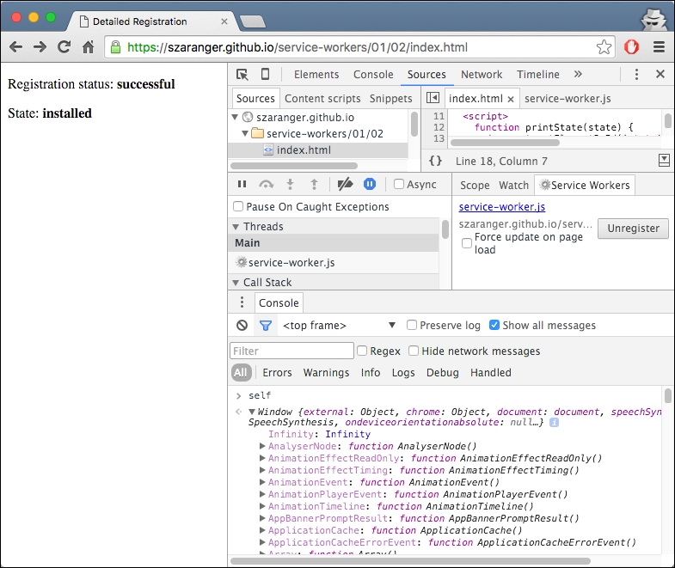Enable Preserve log checkbox

tap(412, 326)
